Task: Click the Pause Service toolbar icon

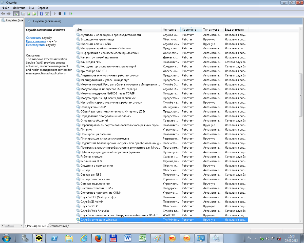Action: pyautogui.click(x=65, y=13)
